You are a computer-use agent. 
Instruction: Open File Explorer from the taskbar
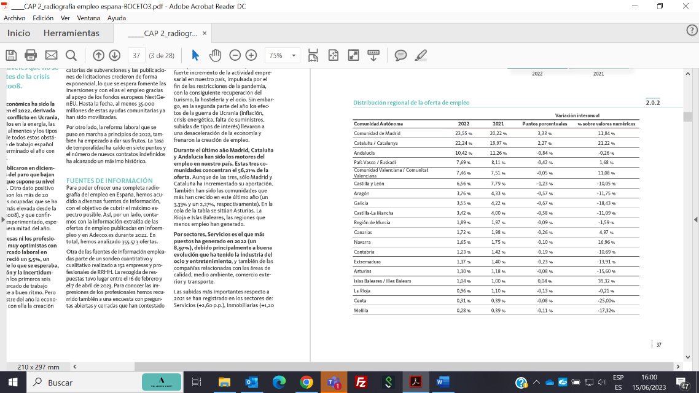pos(224,383)
